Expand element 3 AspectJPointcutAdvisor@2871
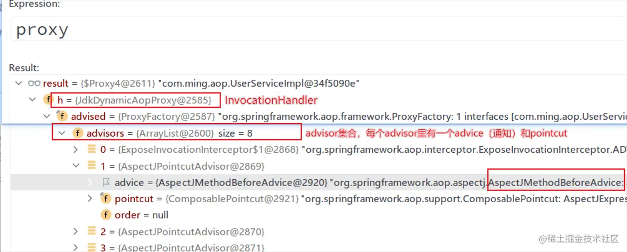The height and width of the screenshot is (252, 627). [x=76, y=247]
